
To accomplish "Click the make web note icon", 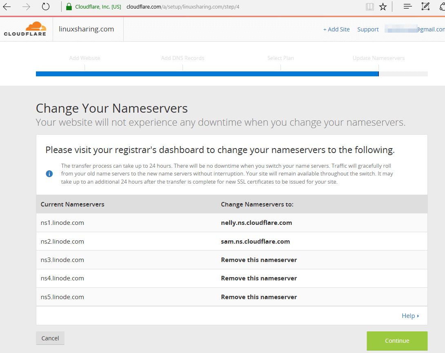I will click(425, 7).
